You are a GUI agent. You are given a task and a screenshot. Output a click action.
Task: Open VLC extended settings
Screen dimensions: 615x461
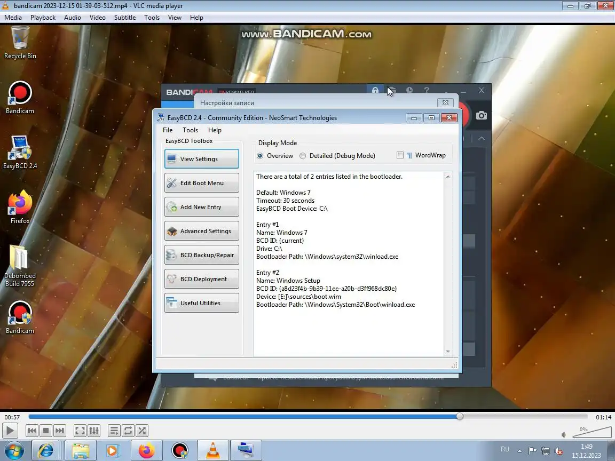pos(94,431)
